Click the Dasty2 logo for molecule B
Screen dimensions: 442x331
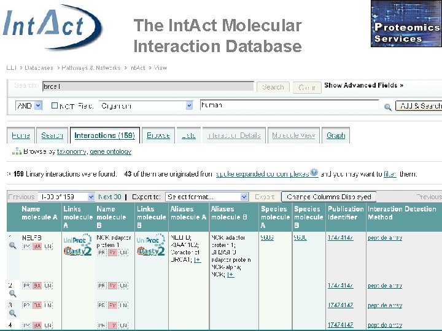coord(151,251)
